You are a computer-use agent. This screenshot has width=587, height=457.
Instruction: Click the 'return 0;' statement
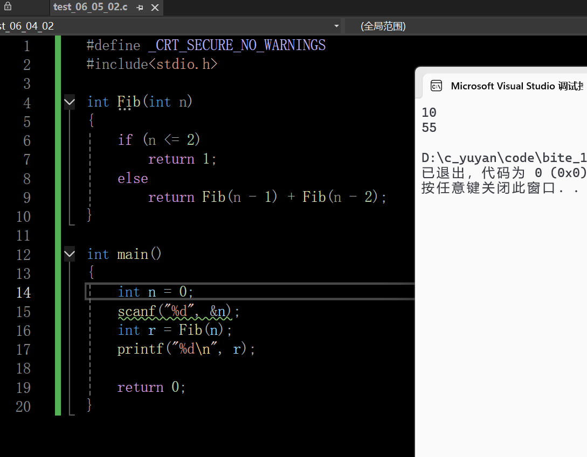151,387
